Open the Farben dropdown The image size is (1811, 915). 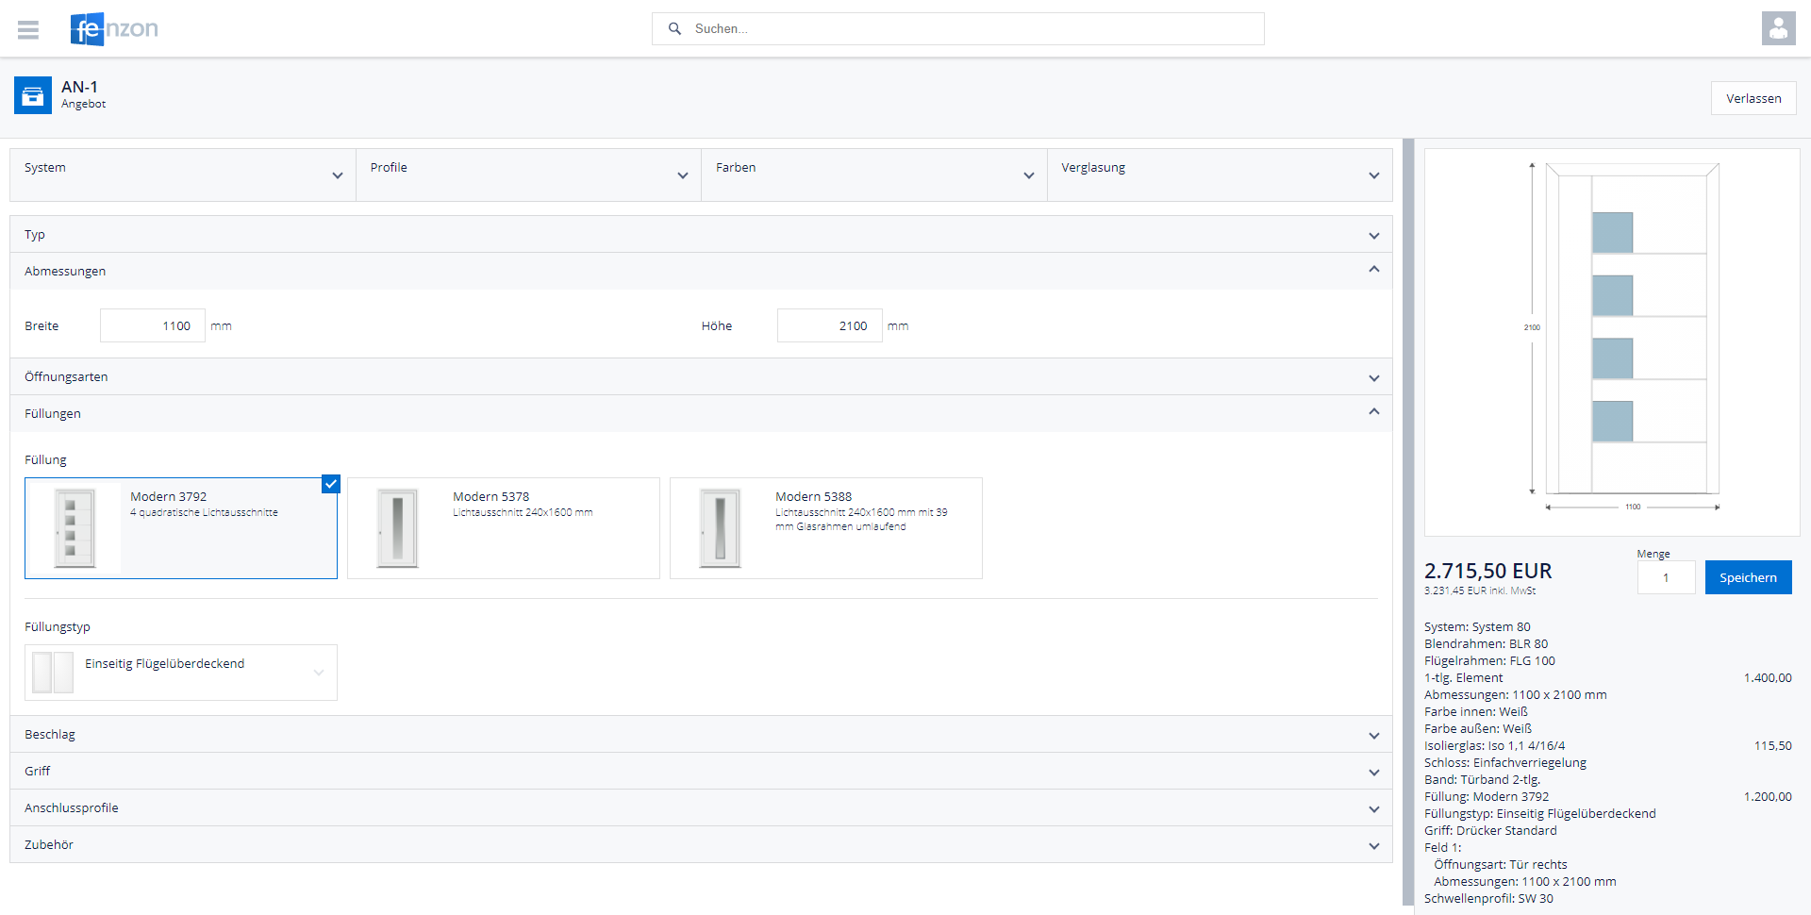click(873, 175)
